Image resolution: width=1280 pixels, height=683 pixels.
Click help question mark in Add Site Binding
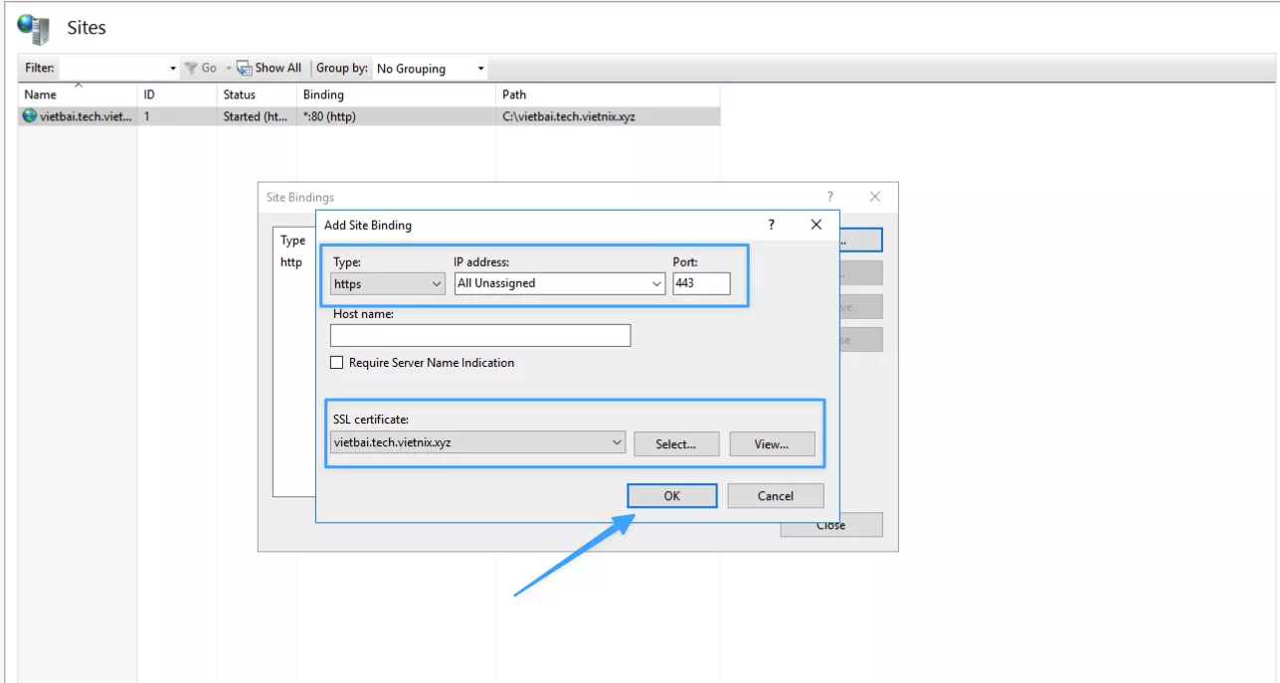tap(771, 225)
